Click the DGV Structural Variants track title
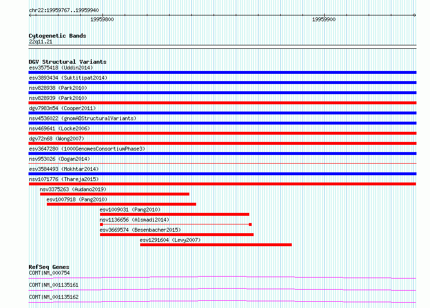The width and height of the screenshot is (430, 308). pyautogui.click(x=68, y=62)
